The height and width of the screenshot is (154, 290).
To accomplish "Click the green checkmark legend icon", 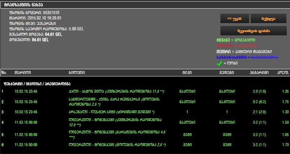I will (219, 63).
